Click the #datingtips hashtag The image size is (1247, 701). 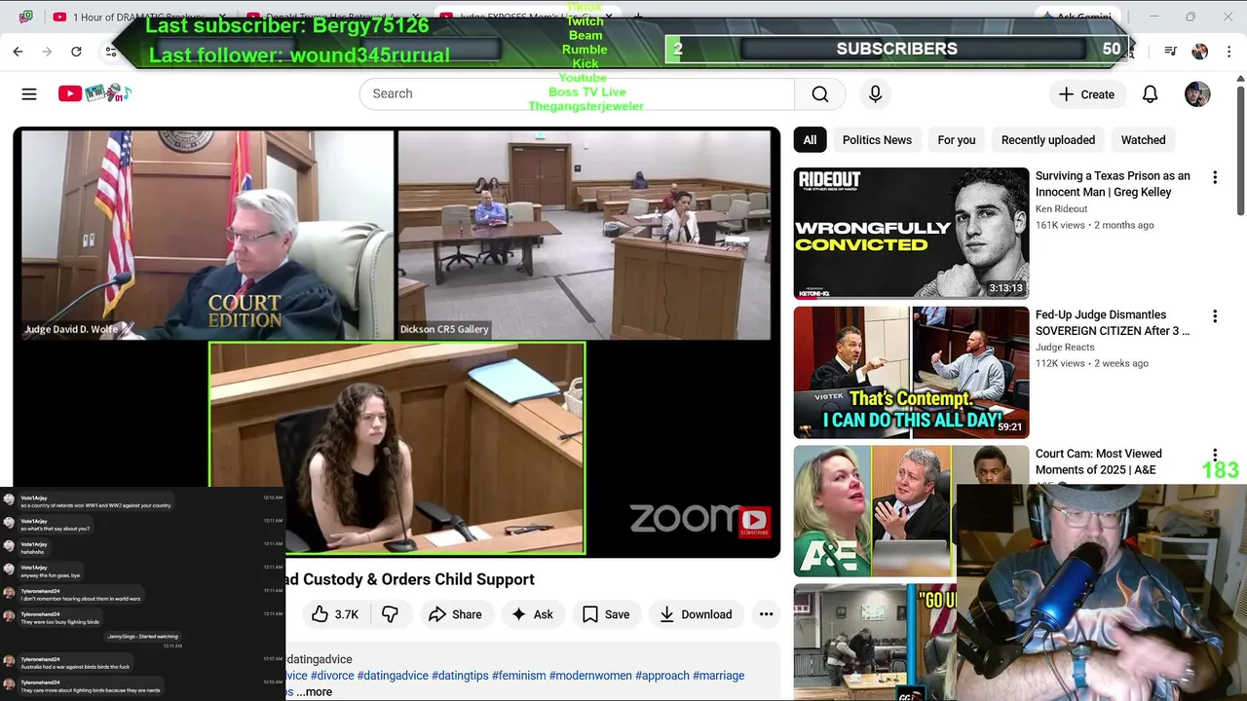[x=460, y=676]
